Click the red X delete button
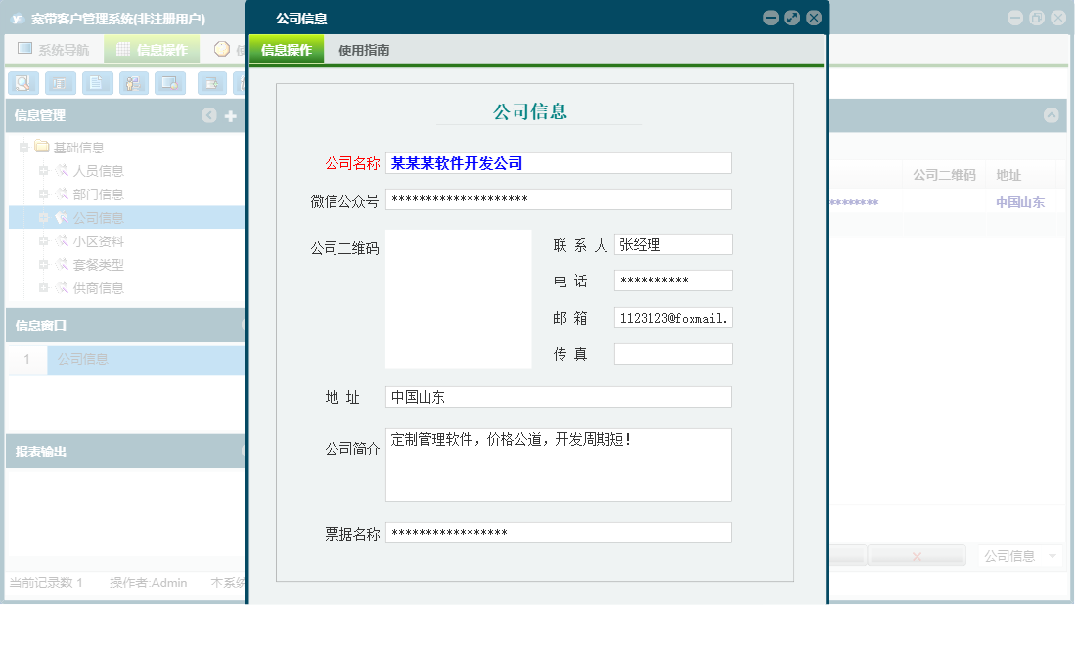 pos(916,555)
